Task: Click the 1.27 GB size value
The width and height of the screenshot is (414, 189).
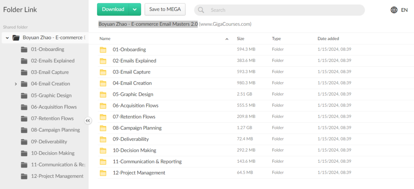Action: tap(244, 128)
